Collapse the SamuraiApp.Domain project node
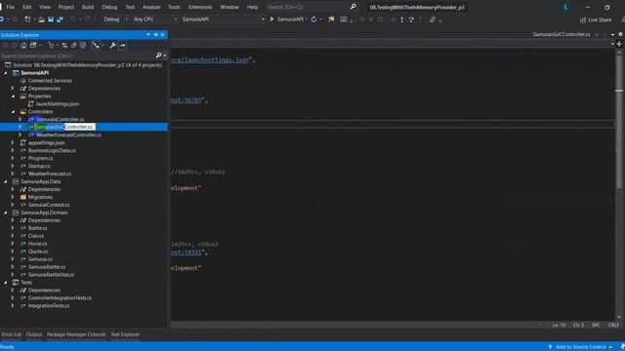625x351 pixels. pyautogui.click(x=6, y=213)
